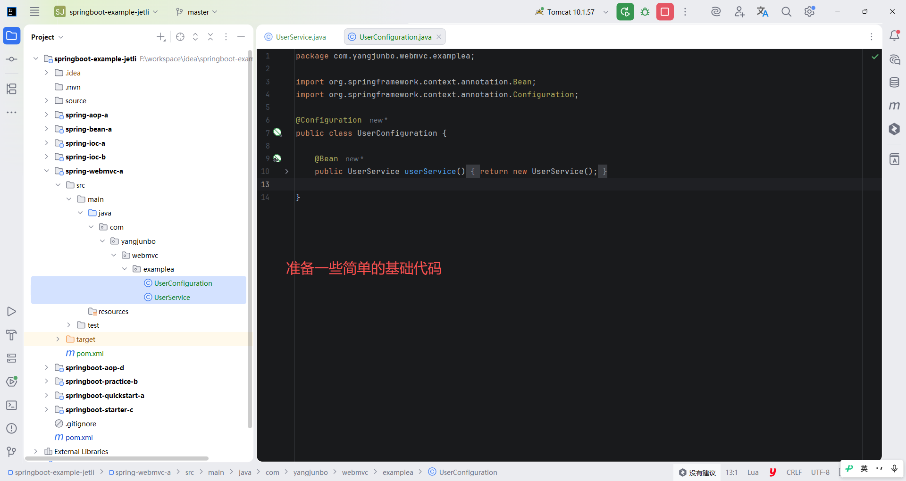
Task: Open the Problems tool window
Action: click(x=12, y=428)
